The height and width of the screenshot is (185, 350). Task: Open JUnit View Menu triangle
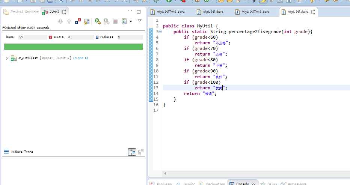click(x=140, y=21)
